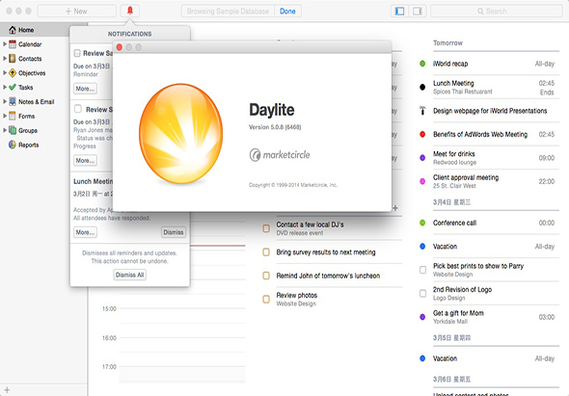This screenshot has width=569, height=396.
Task: Click Done to stop browsing sample database
Action: point(287,12)
